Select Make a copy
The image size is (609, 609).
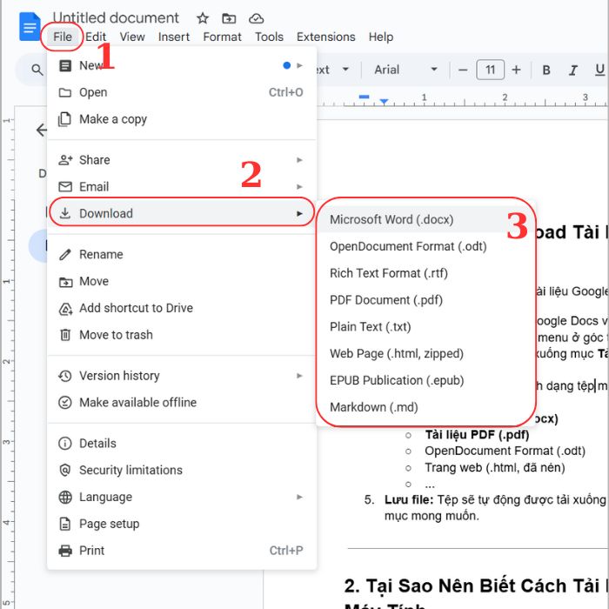(181, 119)
